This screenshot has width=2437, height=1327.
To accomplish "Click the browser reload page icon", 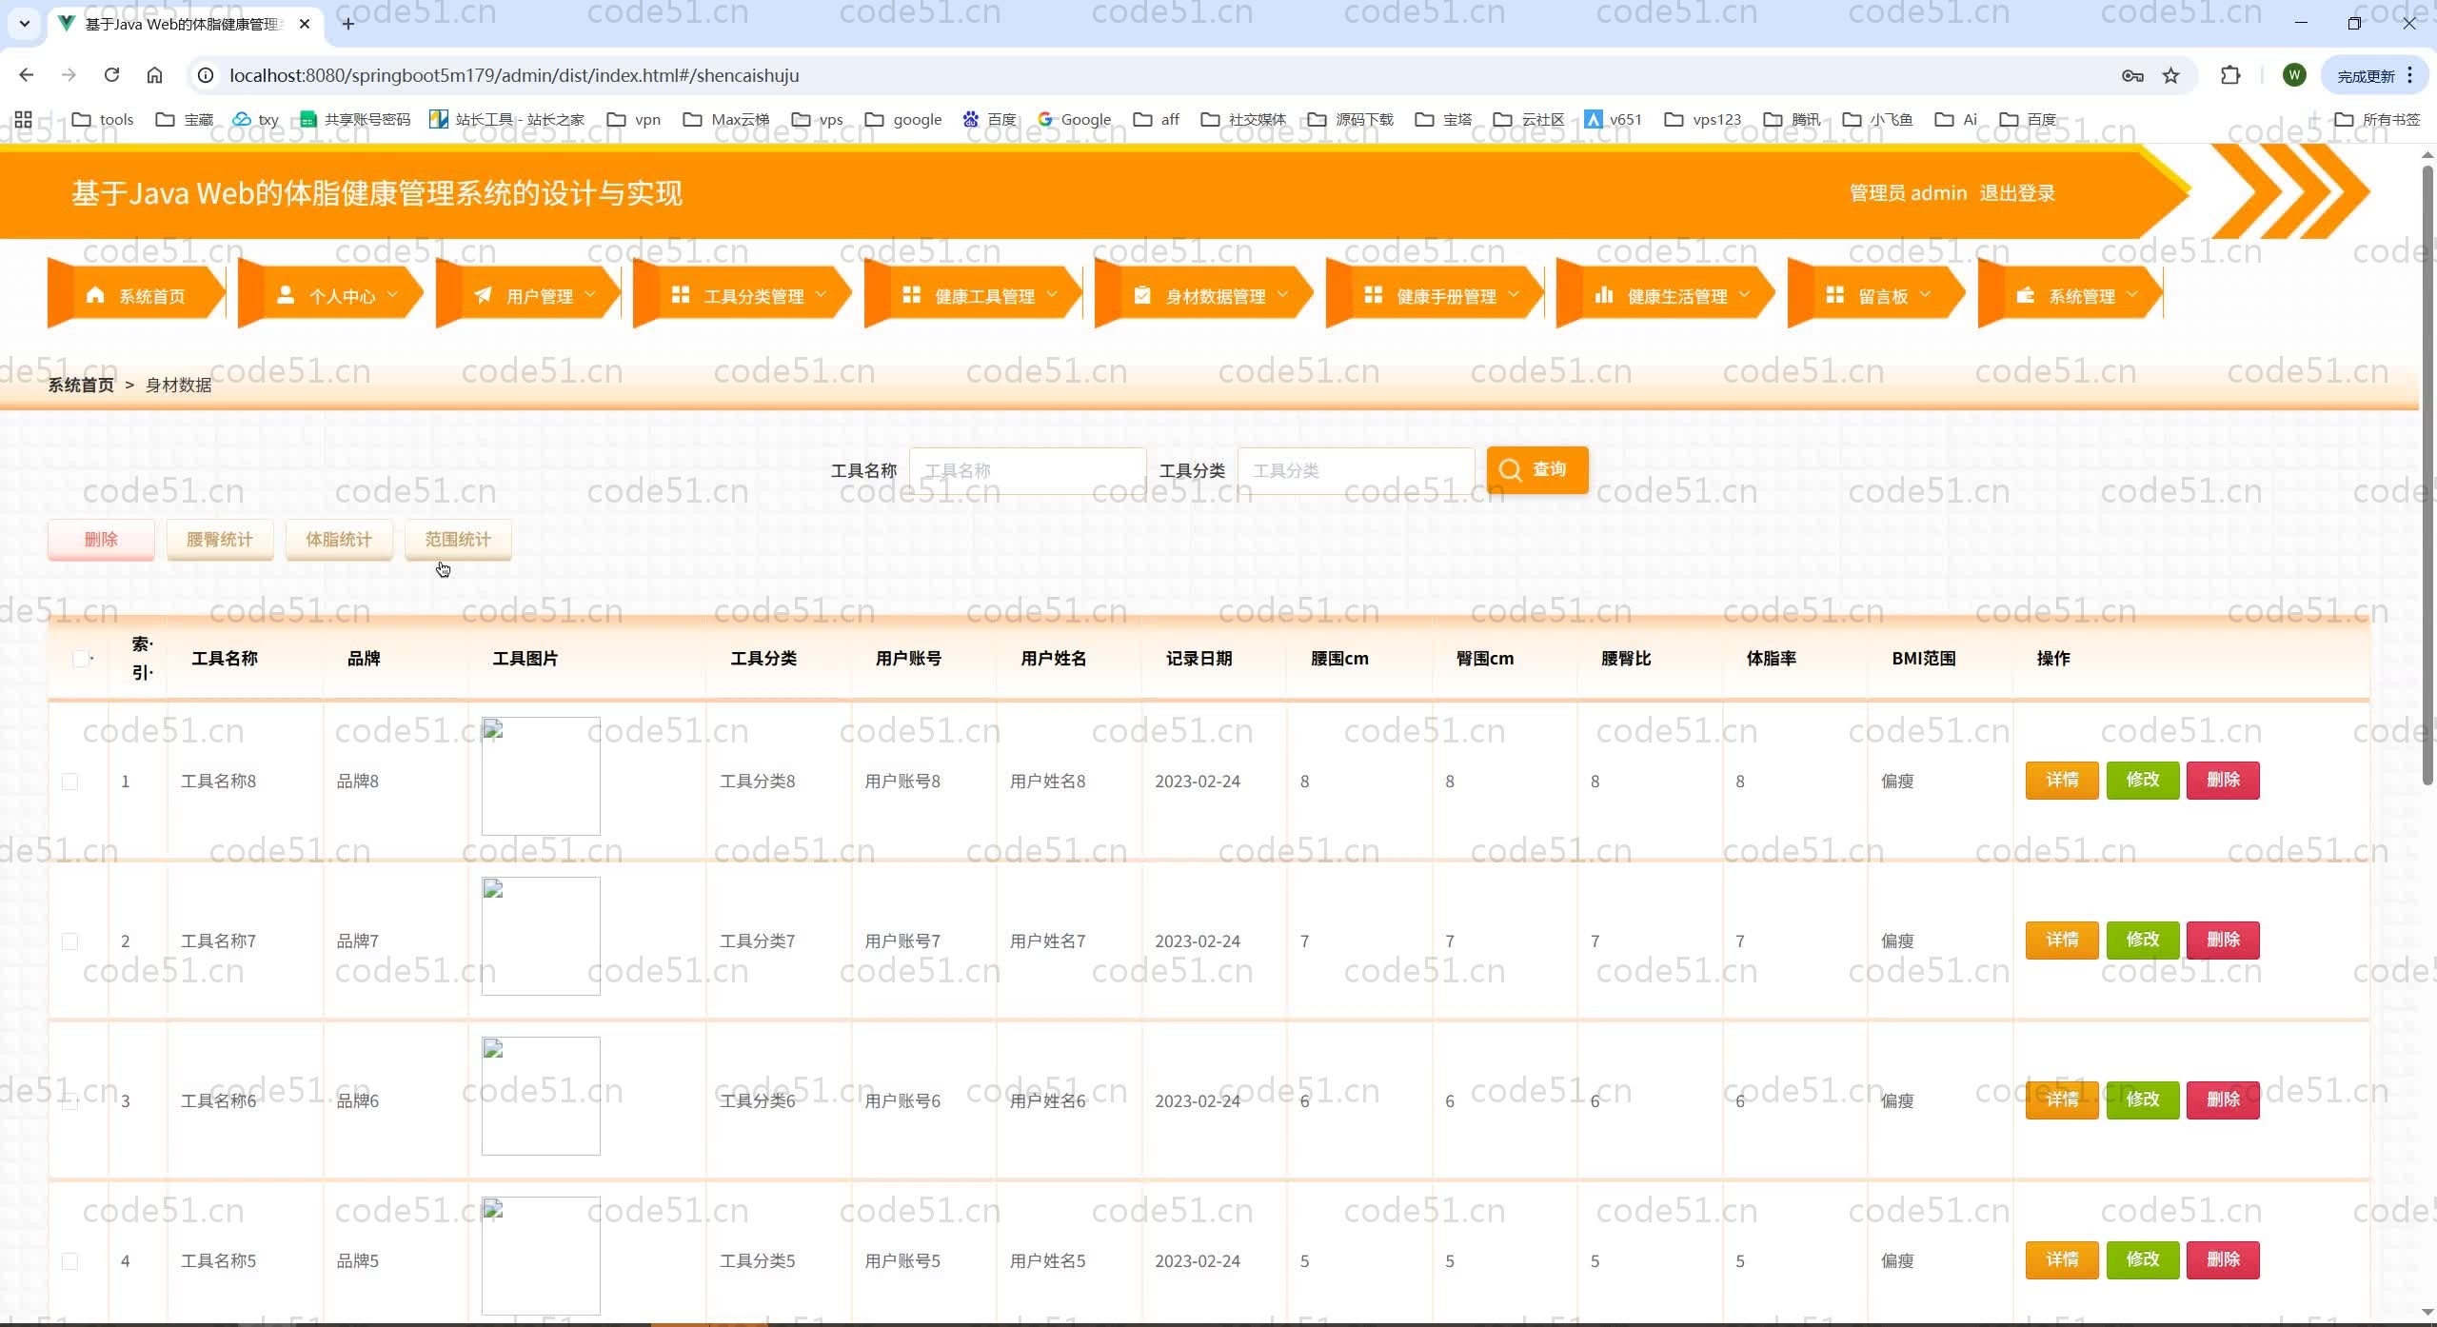I will click(111, 75).
